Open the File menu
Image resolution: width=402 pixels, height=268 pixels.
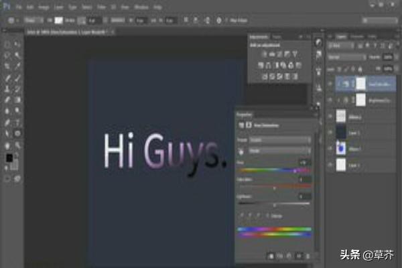19,7
